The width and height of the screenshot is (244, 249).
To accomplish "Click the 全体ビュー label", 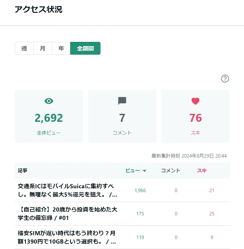I will click(x=49, y=133).
